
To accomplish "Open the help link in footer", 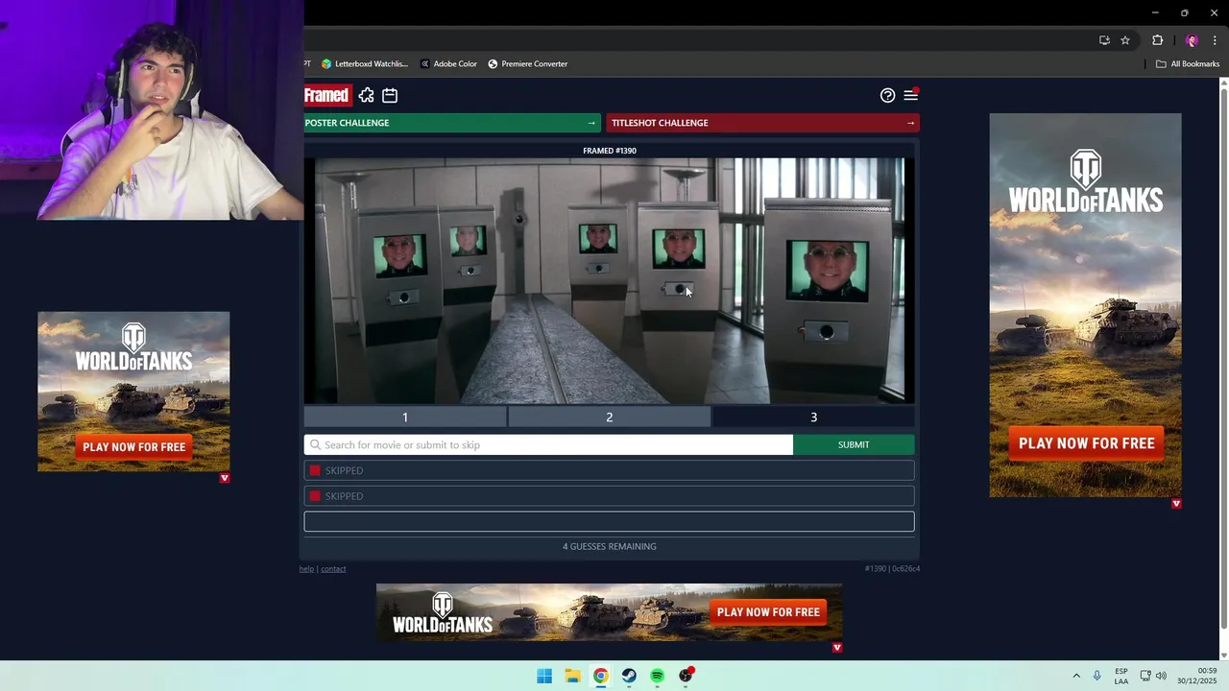I will pos(306,569).
